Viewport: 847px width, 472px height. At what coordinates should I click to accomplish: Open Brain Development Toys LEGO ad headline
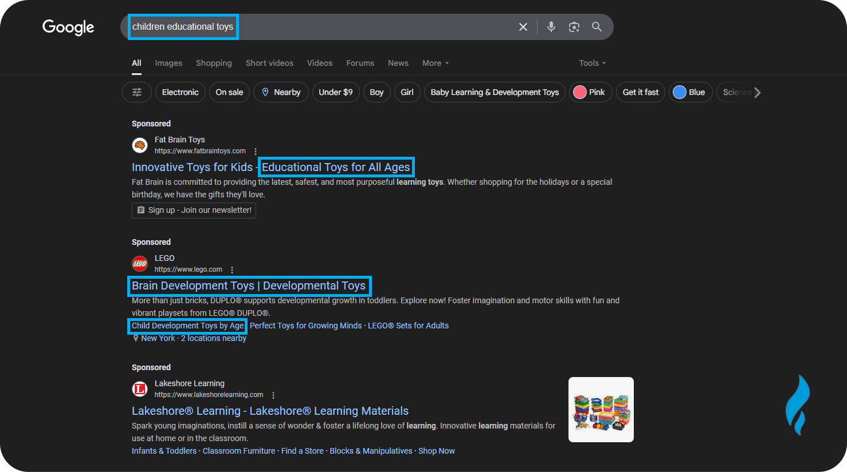[249, 285]
